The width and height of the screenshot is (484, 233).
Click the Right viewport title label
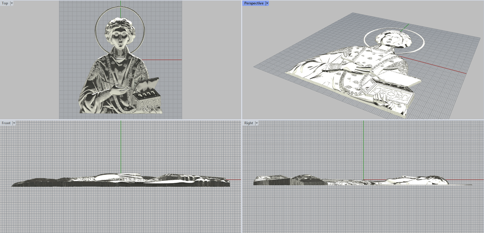(248, 123)
